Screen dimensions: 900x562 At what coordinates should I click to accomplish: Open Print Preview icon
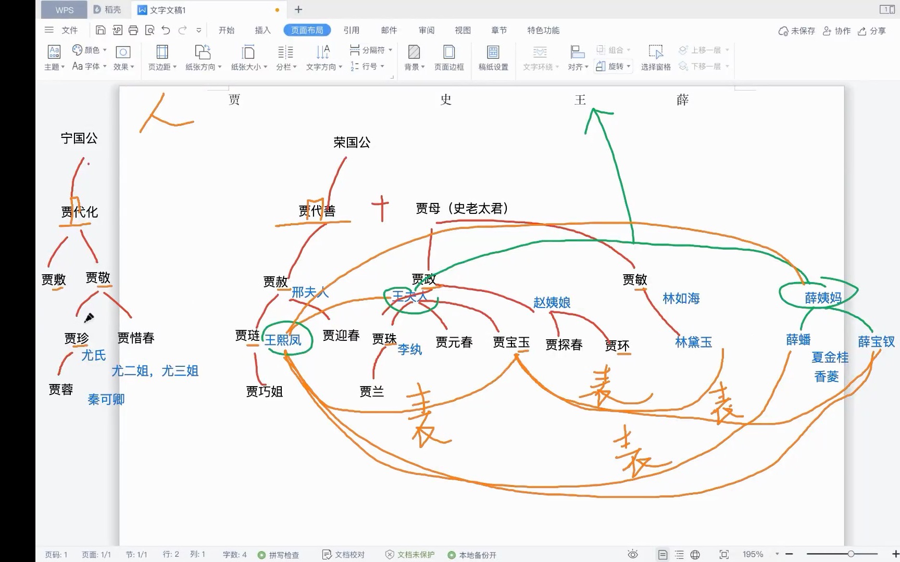(x=149, y=30)
